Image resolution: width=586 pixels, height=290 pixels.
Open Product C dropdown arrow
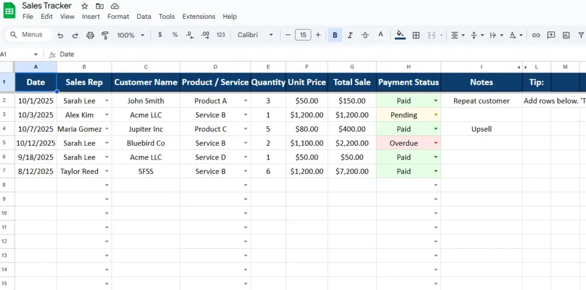point(246,129)
